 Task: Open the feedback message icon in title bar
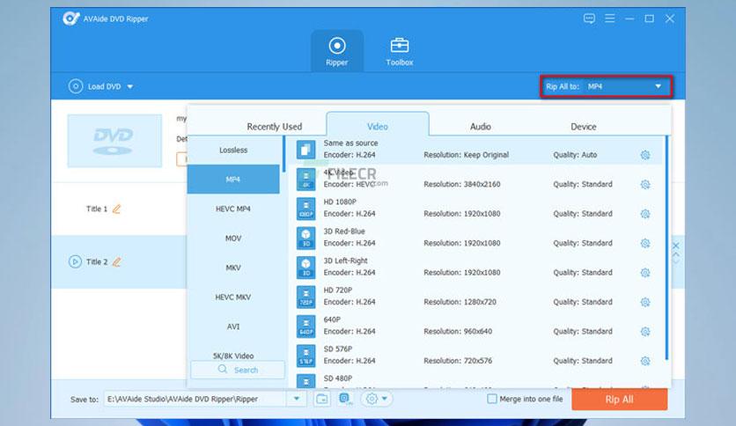point(589,18)
